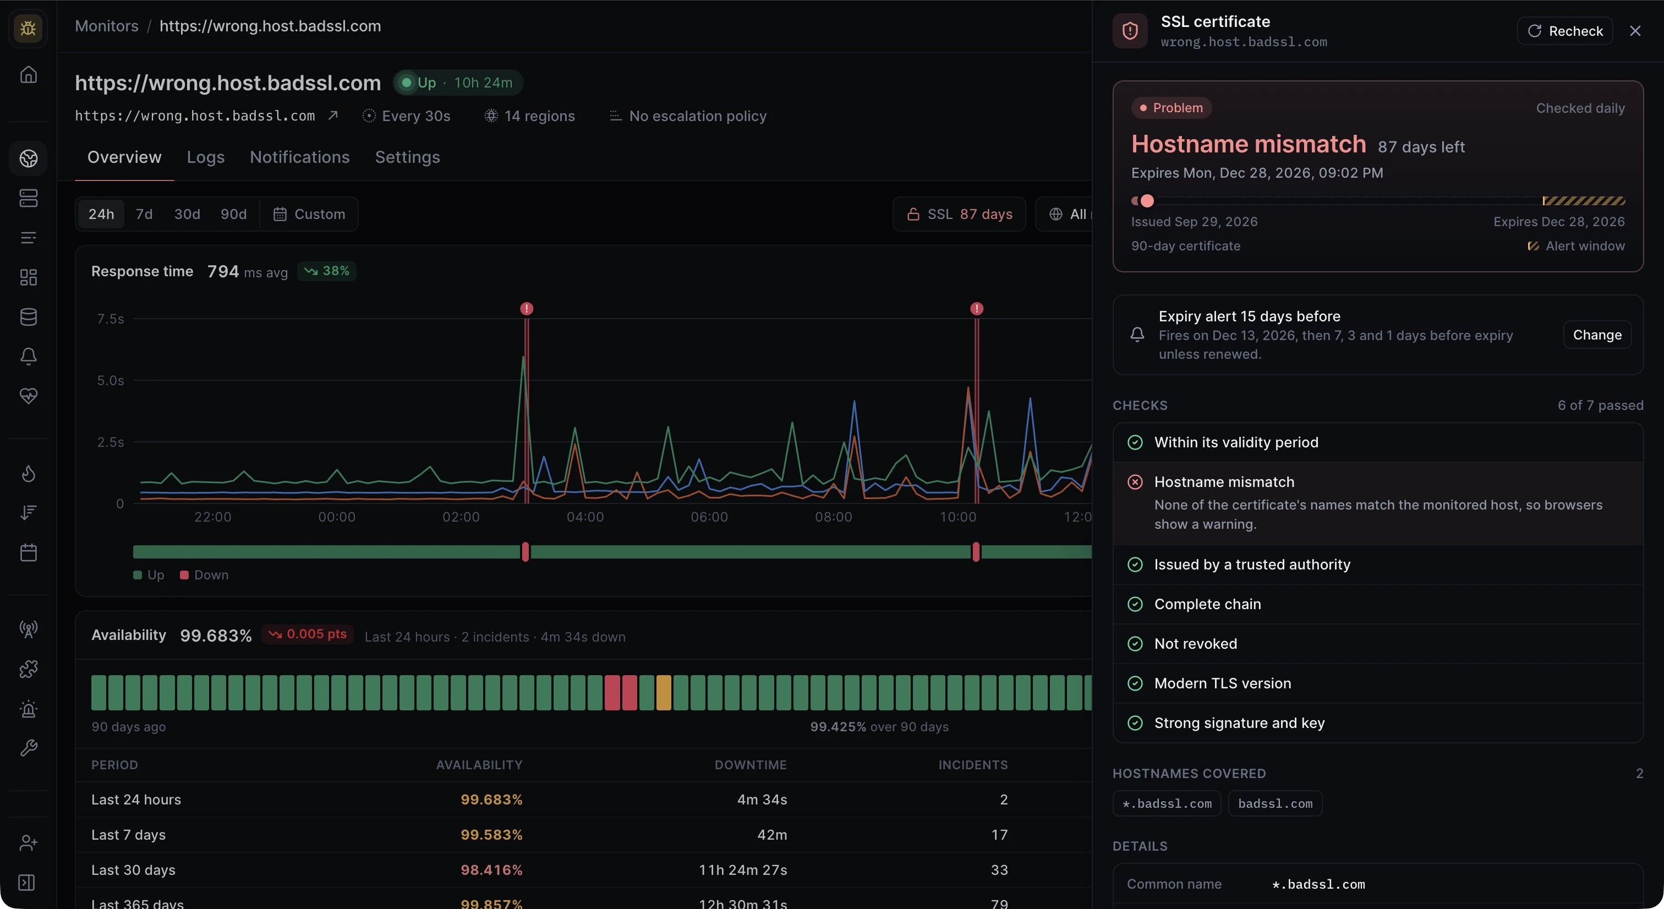Screen dimensions: 1664x909
Task: Select the 7d time range
Action: point(144,214)
